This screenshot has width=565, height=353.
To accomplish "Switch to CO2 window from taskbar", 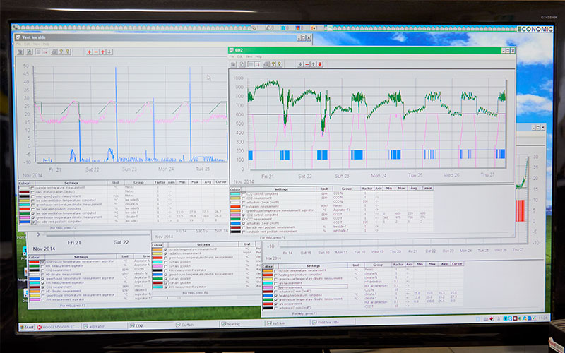I will (x=150, y=325).
